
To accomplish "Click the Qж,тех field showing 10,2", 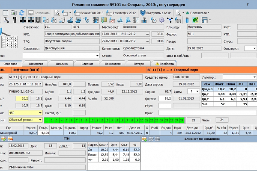I will (x=165, y=98).
